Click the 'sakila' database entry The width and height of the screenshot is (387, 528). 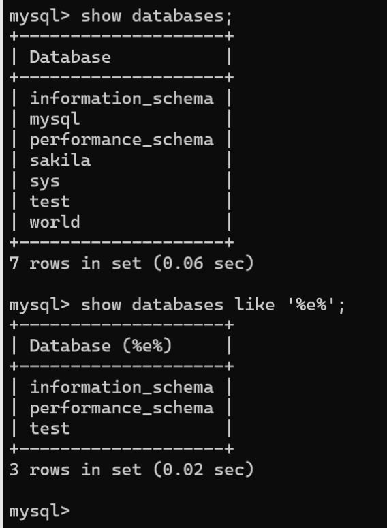click(x=60, y=160)
